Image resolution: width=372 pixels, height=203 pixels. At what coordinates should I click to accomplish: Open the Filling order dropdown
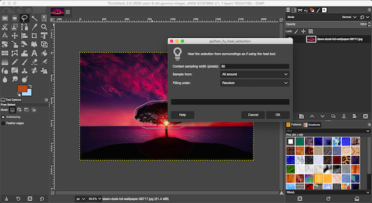tap(254, 83)
